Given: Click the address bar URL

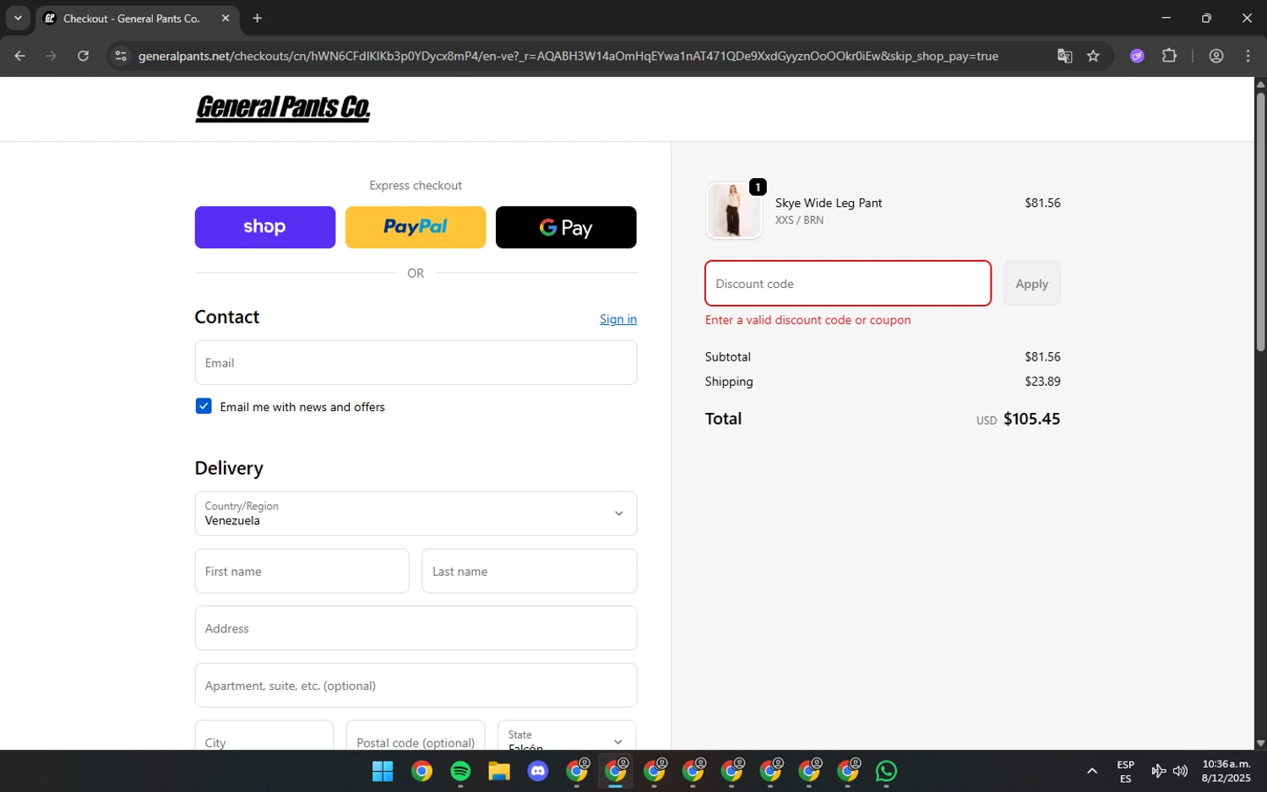Looking at the screenshot, I should point(568,56).
